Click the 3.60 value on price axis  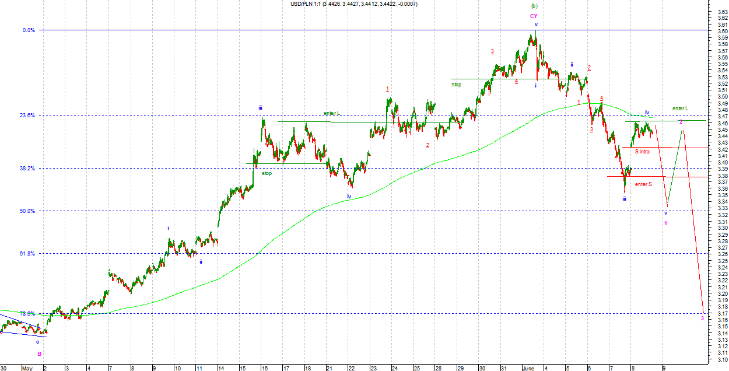722,31
